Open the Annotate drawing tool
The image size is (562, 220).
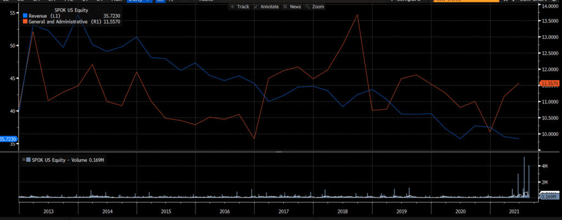point(266,7)
